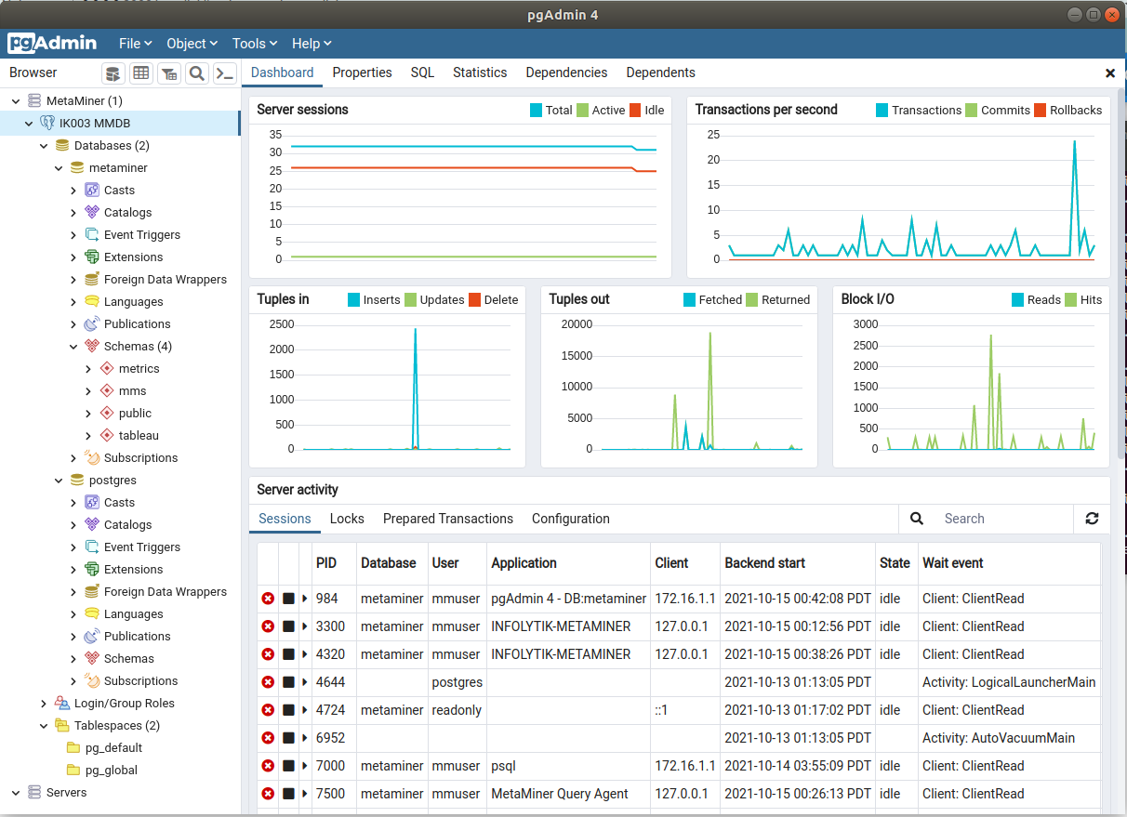Switch to the Dependencies tab
This screenshot has height=817, width=1127.
point(566,72)
